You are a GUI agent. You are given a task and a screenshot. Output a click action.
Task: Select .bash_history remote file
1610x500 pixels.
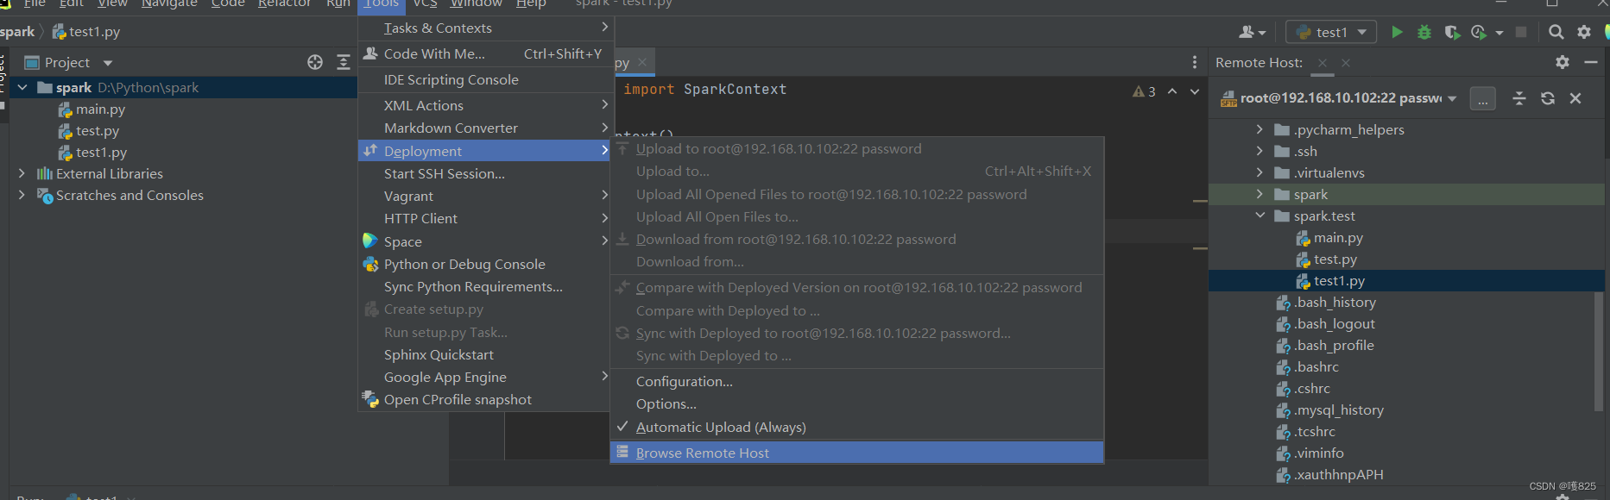pos(1335,303)
